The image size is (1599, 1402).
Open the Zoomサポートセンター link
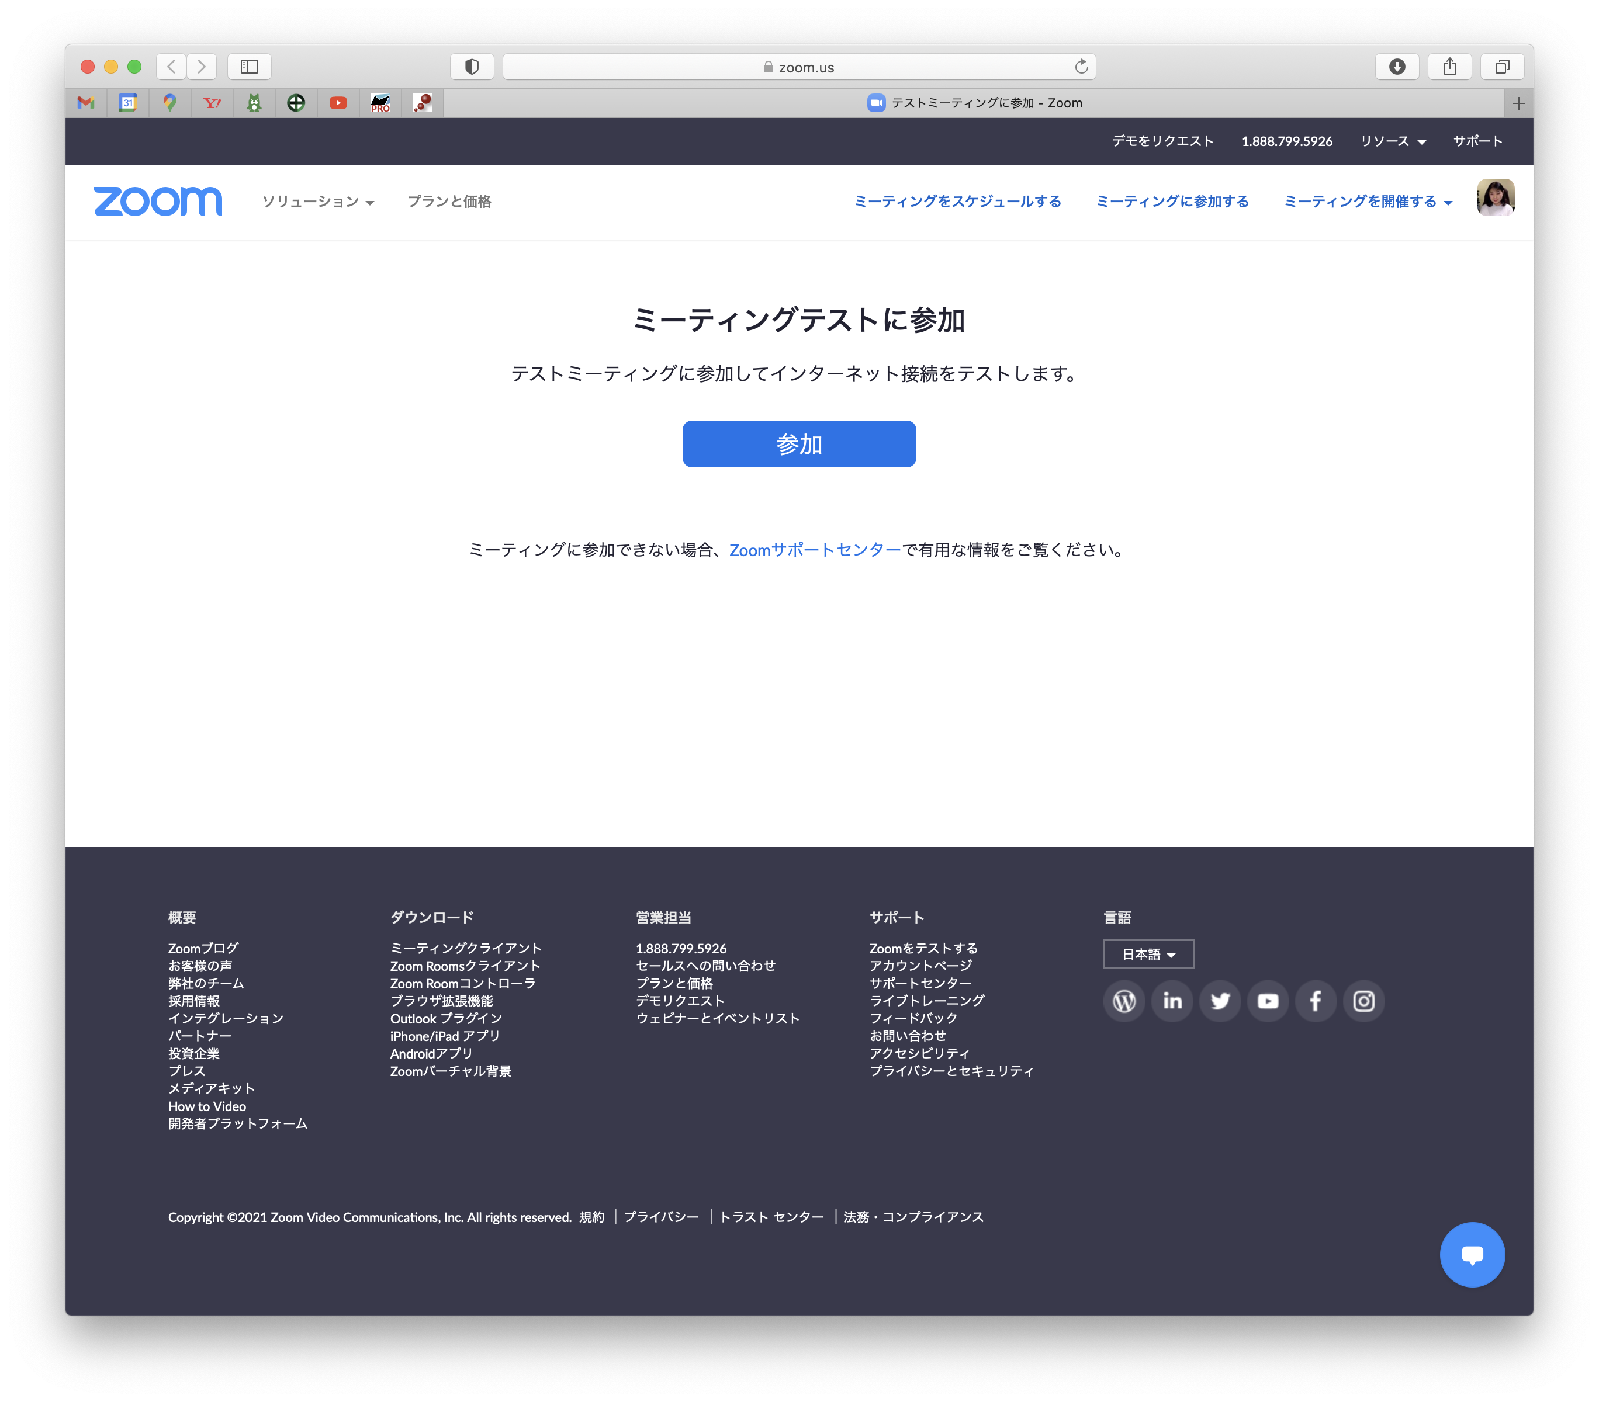tap(814, 550)
